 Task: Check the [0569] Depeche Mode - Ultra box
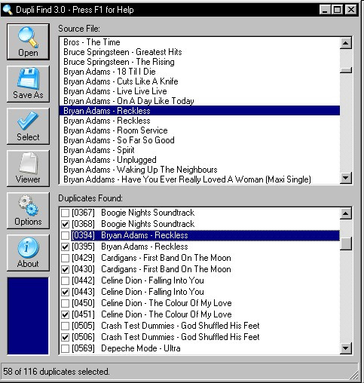pyautogui.click(x=65, y=348)
